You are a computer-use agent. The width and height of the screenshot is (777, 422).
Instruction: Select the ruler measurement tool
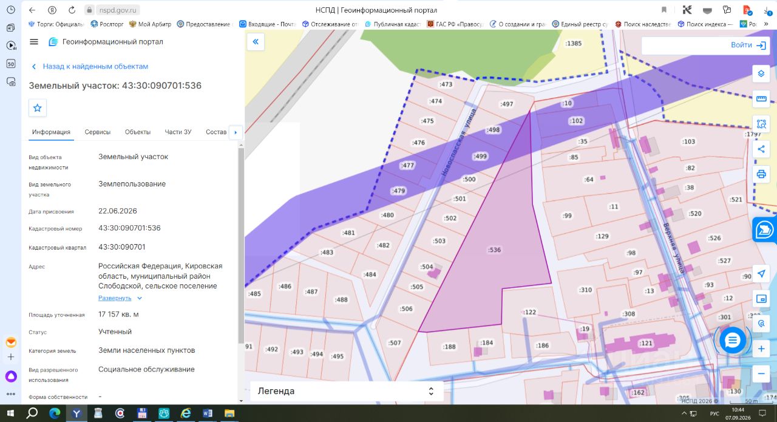(x=761, y=99)
